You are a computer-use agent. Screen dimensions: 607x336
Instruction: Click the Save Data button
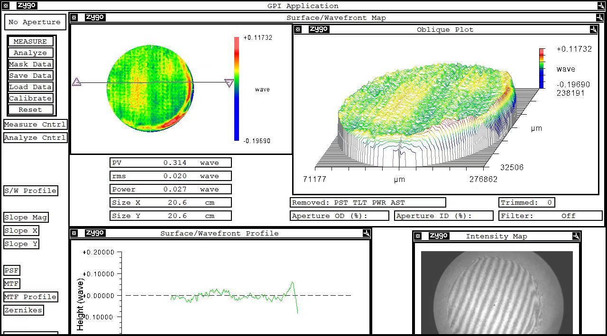click(30, 75)
